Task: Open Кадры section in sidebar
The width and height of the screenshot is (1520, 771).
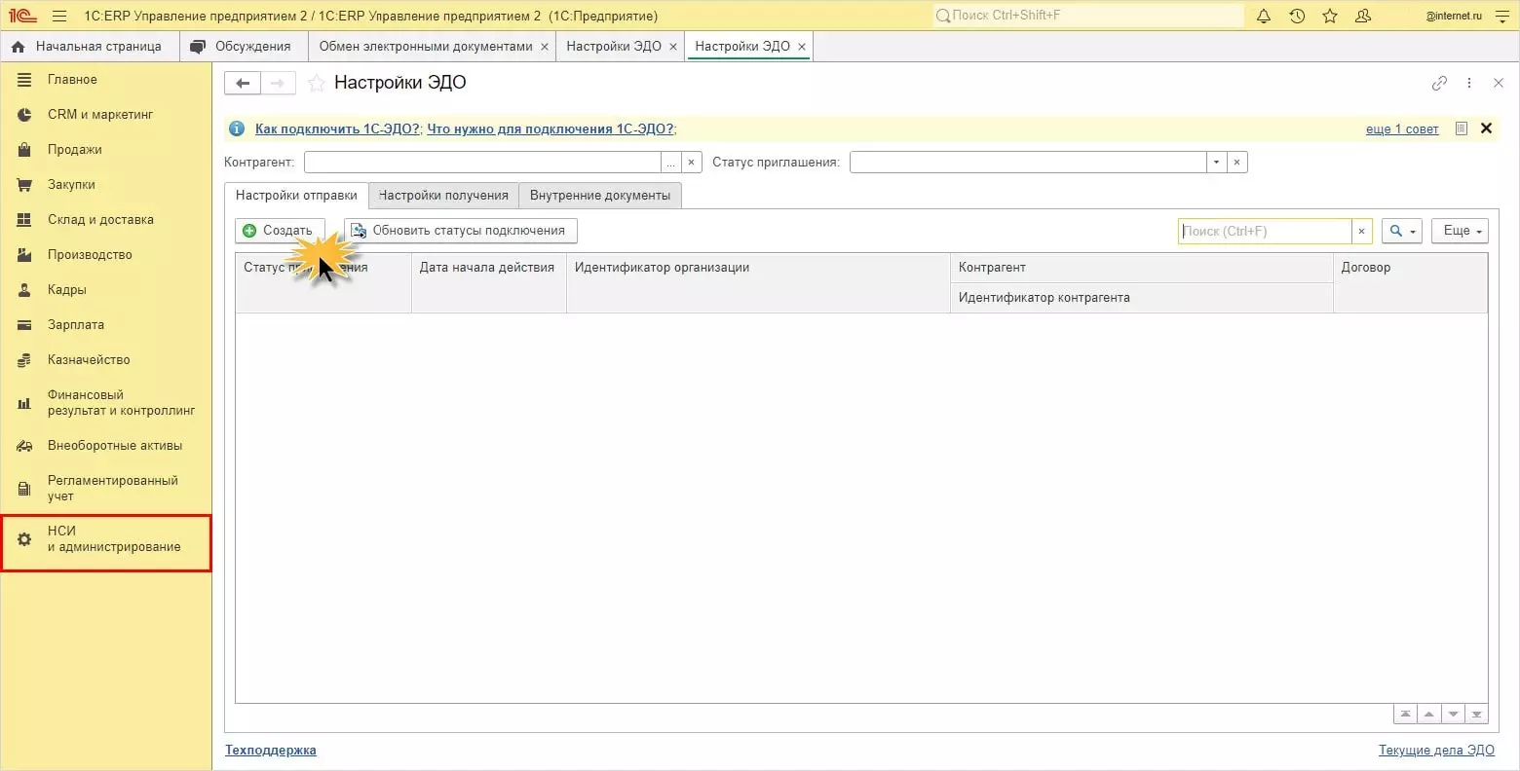Action: (106, 290)
